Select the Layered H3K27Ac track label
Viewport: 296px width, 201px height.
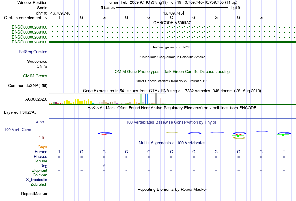tap(20, 112)
